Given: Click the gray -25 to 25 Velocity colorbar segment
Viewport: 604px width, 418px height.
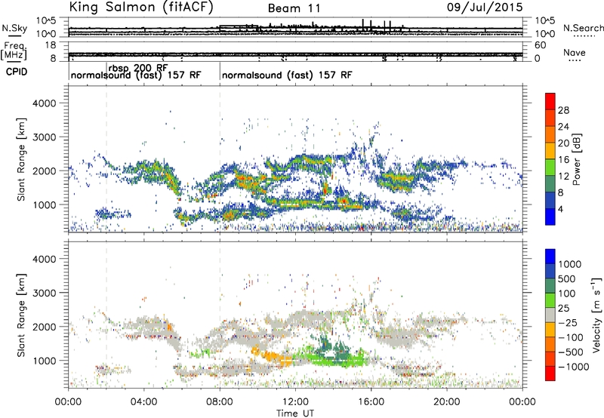Looking at the screenshot, I should [x=550, y=315].
